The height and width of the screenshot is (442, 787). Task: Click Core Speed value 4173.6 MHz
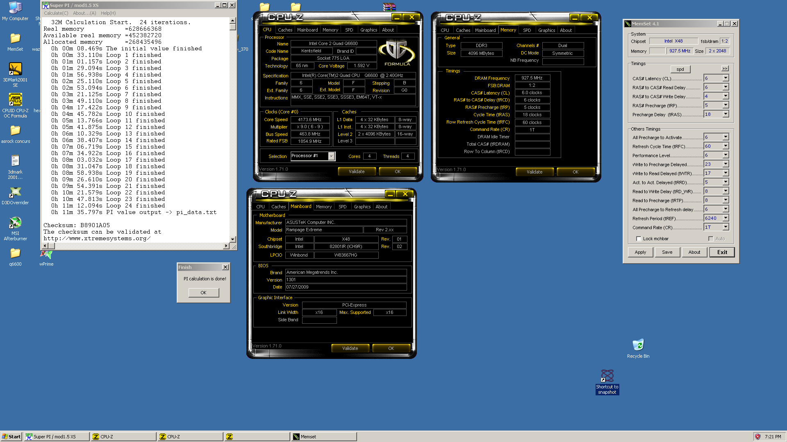pyautogui.click(x=310, y=120)
